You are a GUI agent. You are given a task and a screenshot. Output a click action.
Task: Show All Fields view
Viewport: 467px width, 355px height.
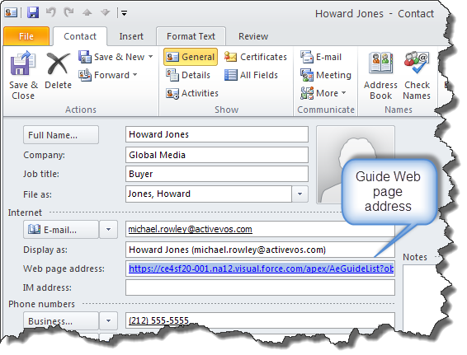(251, 75)
